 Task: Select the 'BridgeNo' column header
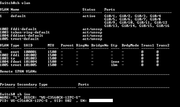pos(100,45)
